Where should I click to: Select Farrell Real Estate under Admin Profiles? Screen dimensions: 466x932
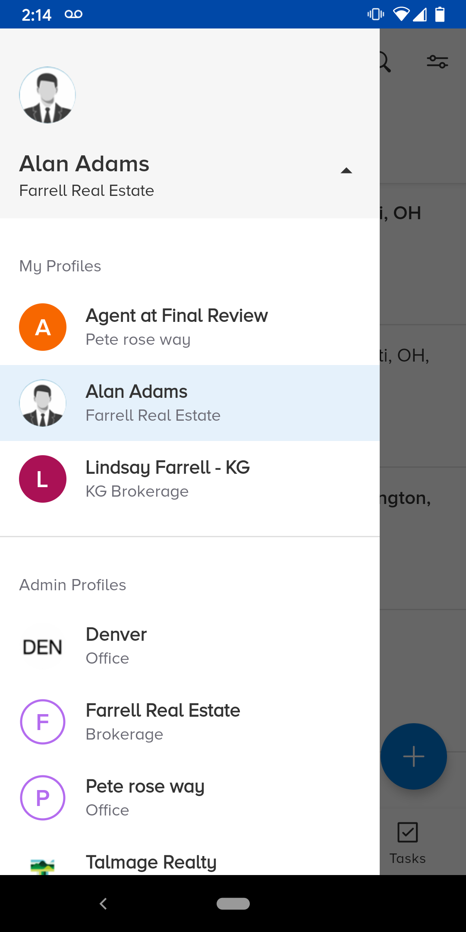pyautogui.click(x=190, y=722)
